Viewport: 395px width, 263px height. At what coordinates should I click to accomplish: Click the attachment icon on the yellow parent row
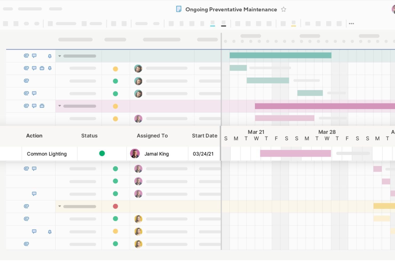point(26,206)
